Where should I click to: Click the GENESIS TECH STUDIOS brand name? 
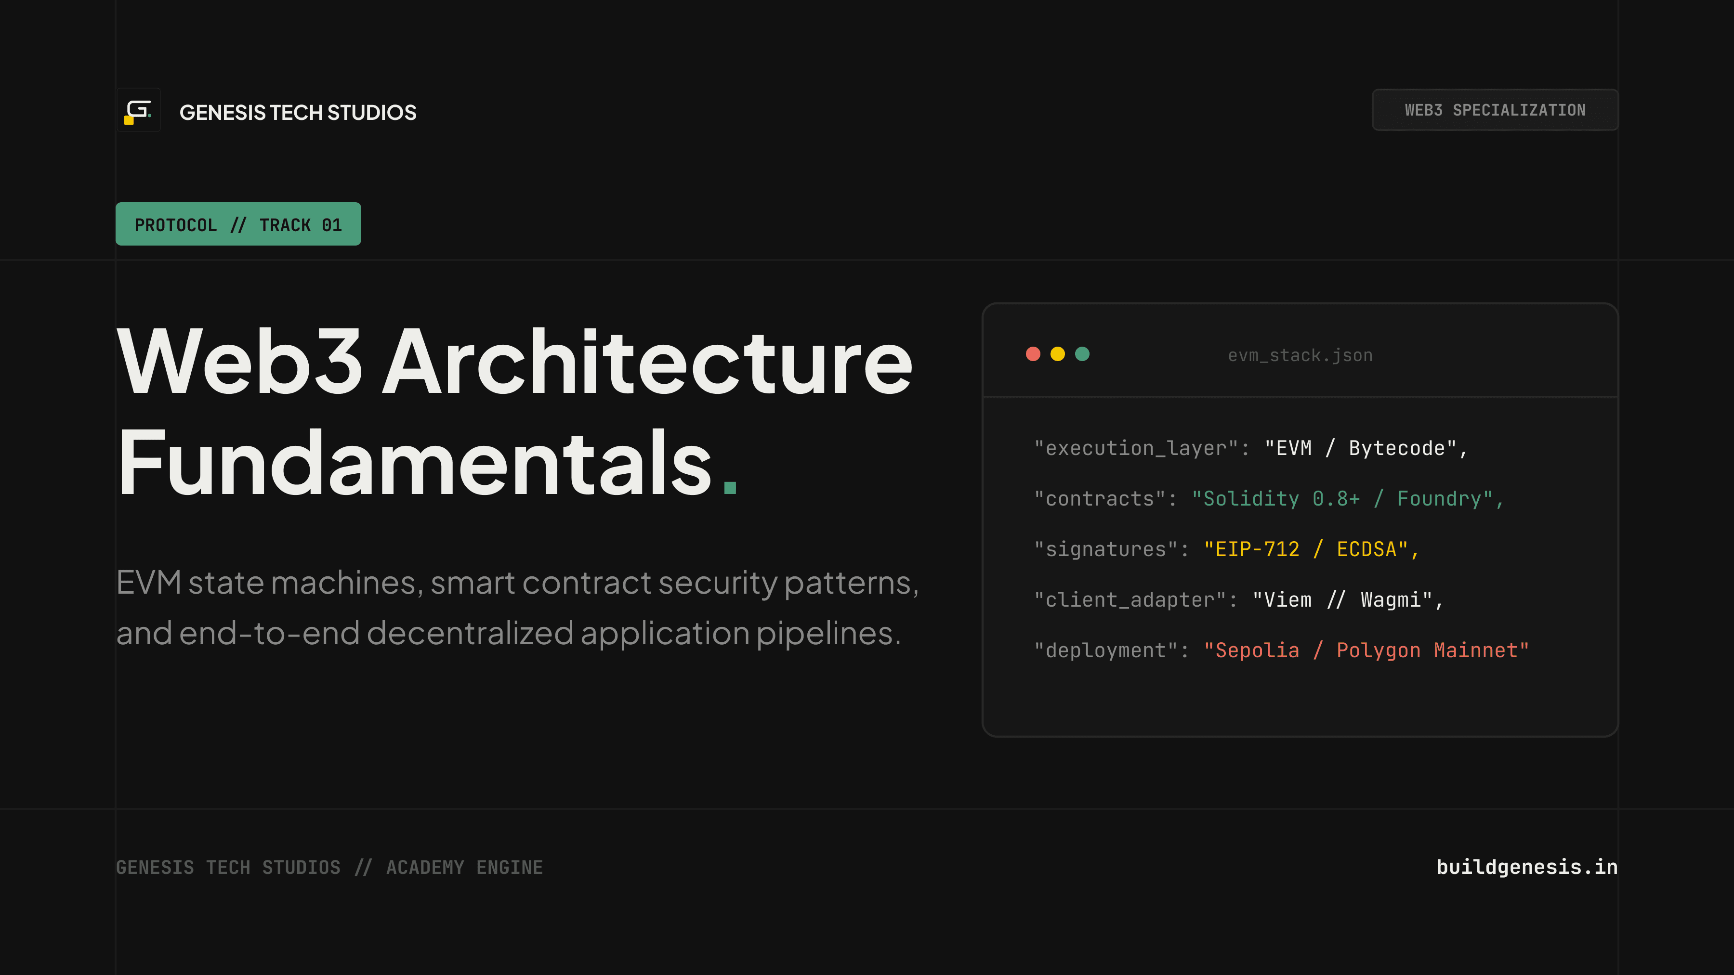click(x=298, y=112)
